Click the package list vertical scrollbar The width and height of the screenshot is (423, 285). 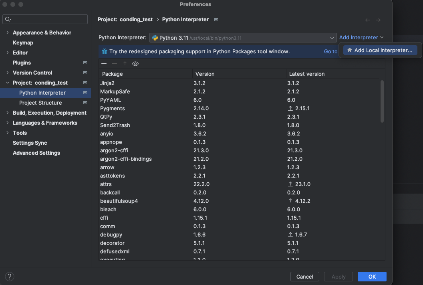(x=382, y=101)
